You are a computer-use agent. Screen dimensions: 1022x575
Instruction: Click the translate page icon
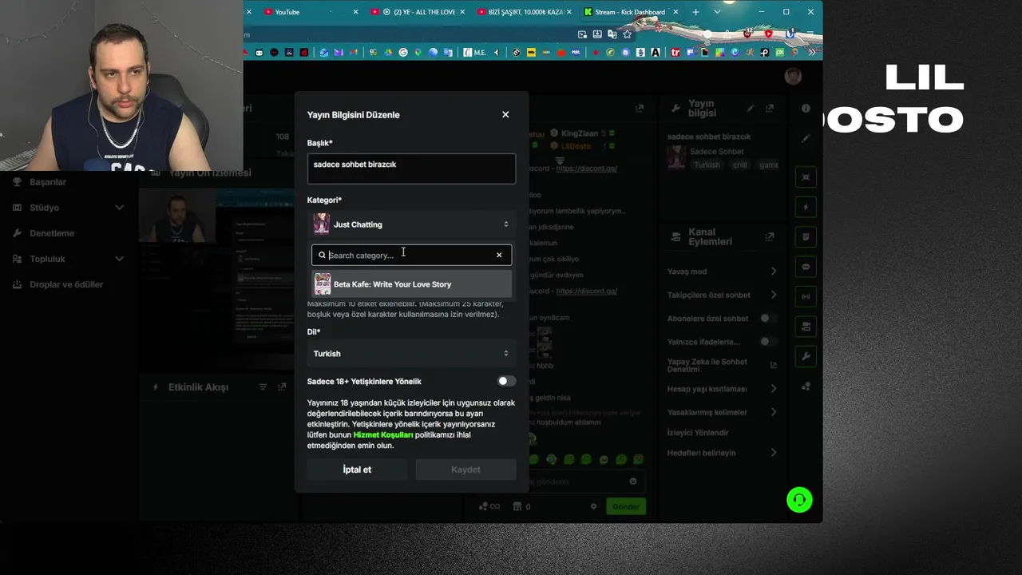pyautogui.click(x=612, y=34)
